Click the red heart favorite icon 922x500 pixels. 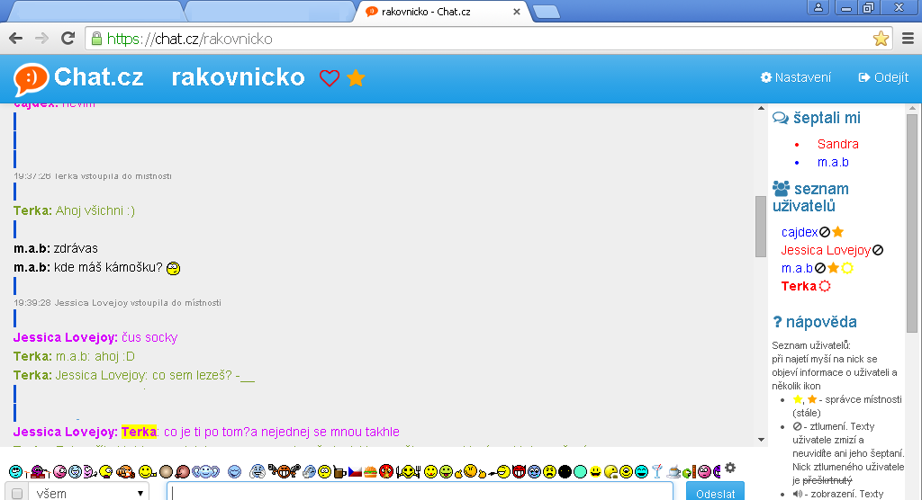click(330, 78)
